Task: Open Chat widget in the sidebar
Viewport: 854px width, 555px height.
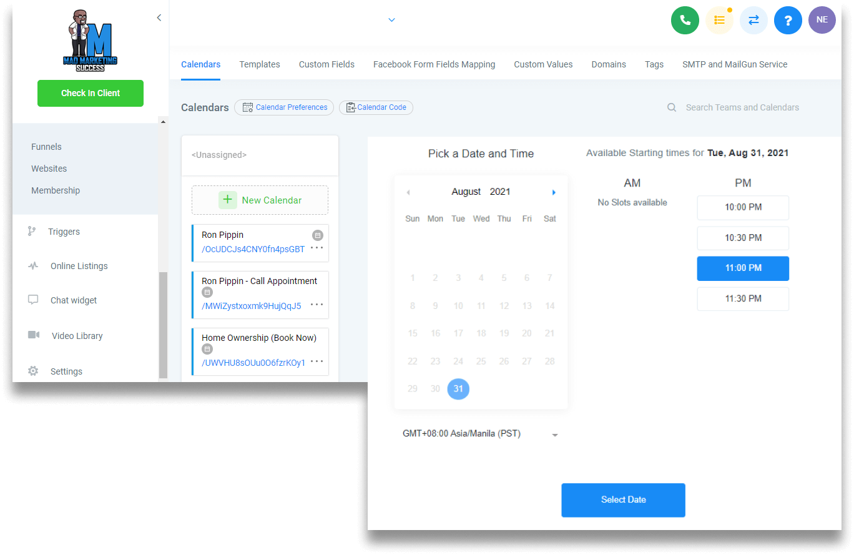Action: click(x=74, y=300)
